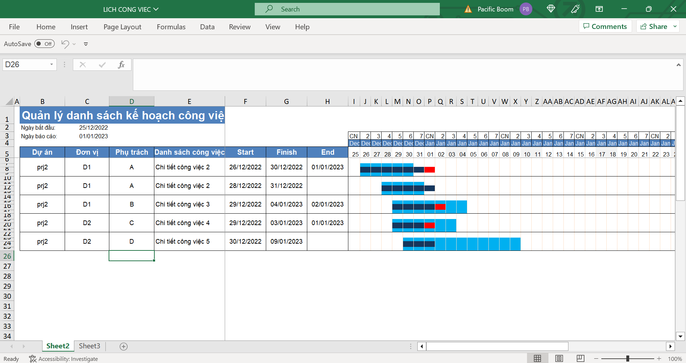Select Normal view icon in status bar
The width and height of the screenshot is (686, 363).
pyautogui.click(x=537, y=358)
